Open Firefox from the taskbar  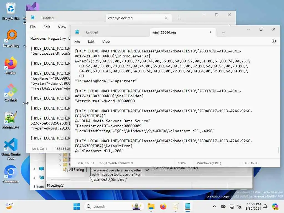163,206
